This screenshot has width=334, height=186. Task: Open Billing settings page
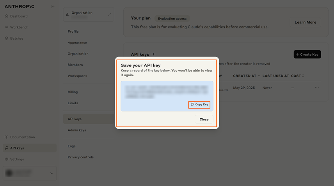click(x=73, y=92)
